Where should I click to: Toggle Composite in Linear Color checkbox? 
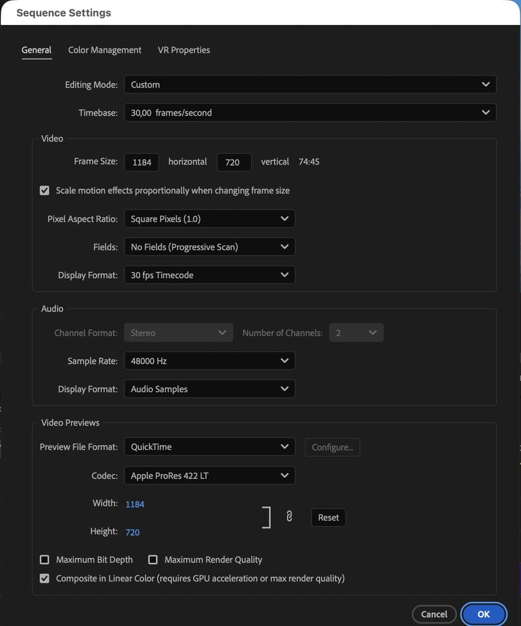[44, 578]
